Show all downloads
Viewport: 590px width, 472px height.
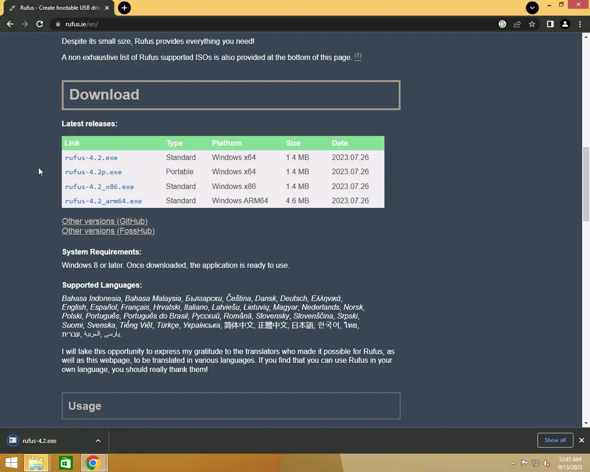click(x=555, y=440)
